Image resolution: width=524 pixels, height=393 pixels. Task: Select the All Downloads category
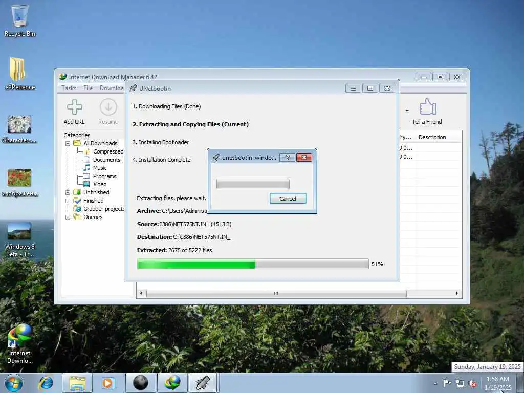(x=100, y=143)
